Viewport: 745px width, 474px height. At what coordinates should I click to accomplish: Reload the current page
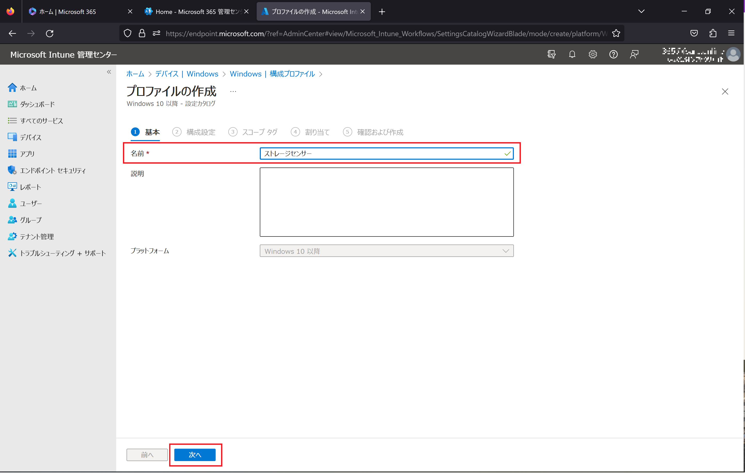pos(50,33)
